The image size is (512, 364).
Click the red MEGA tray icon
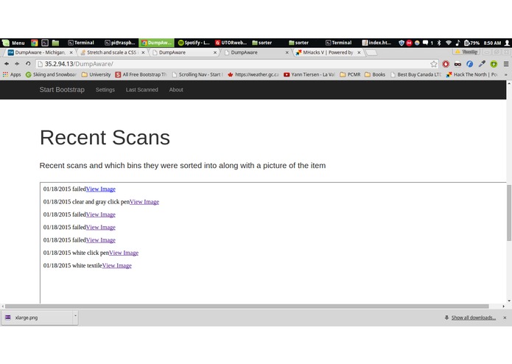pyautogui.click(x=409, y=43)
